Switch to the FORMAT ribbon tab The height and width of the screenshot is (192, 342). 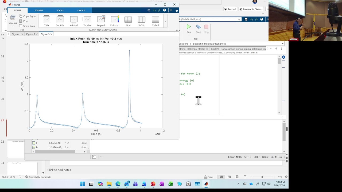39,10
